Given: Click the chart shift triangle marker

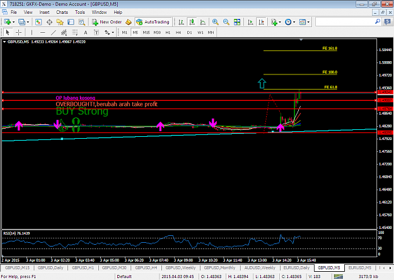Looking at the screenshot, I should (301, 40).
